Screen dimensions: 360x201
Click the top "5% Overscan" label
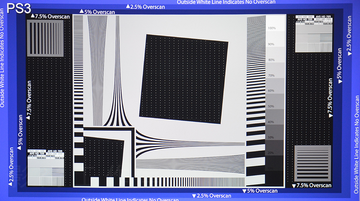[97, 12]
